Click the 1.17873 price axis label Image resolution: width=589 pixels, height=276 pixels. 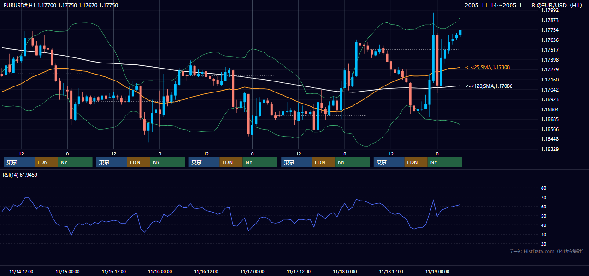[550, 20]
